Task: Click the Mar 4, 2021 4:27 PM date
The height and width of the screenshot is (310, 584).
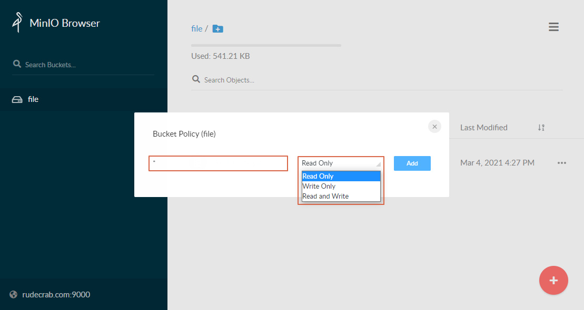Action: point(497,163)
